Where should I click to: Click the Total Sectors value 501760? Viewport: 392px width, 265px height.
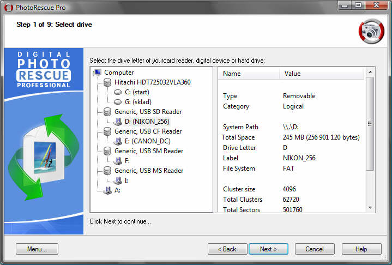[x=292, y=210]
